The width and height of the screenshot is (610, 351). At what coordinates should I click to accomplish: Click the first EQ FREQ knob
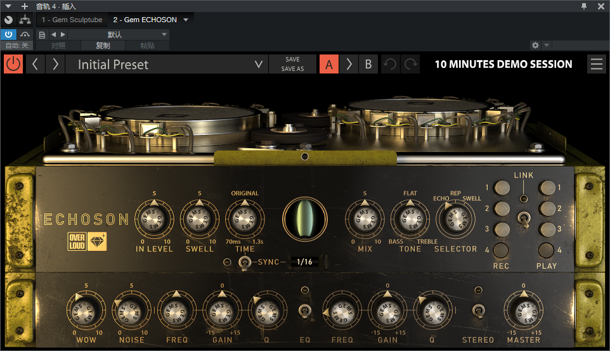(177, 311)
